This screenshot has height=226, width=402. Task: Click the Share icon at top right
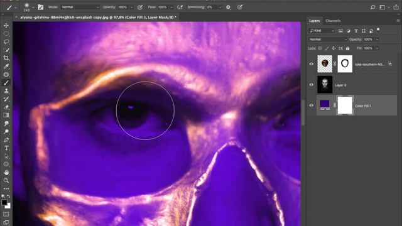coord(396,7)
